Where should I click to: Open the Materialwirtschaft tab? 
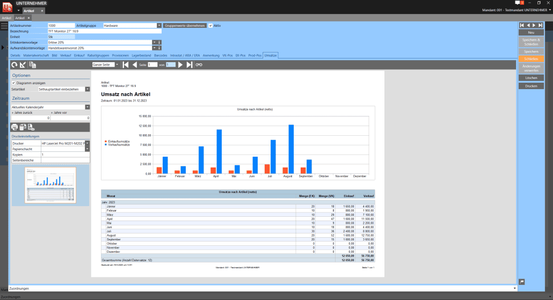click(37, 55)
